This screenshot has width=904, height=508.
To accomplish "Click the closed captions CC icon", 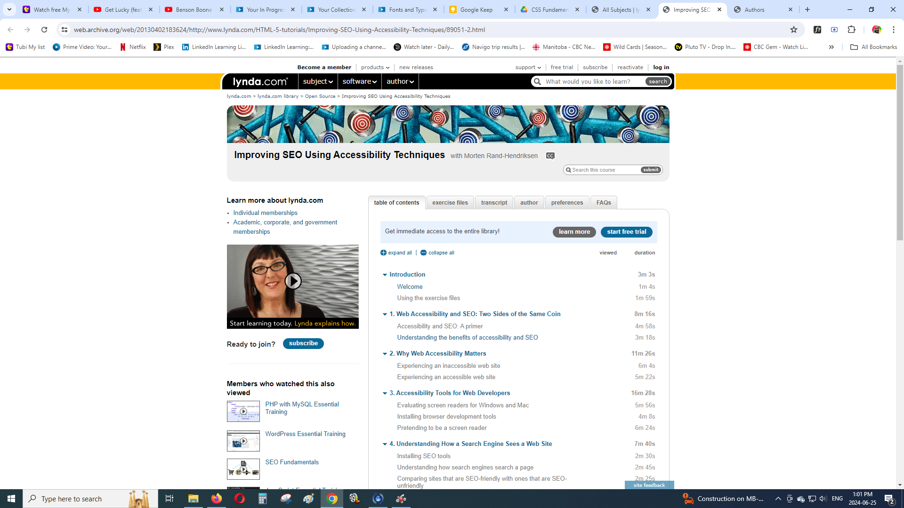I will click(x=550, y=156).
